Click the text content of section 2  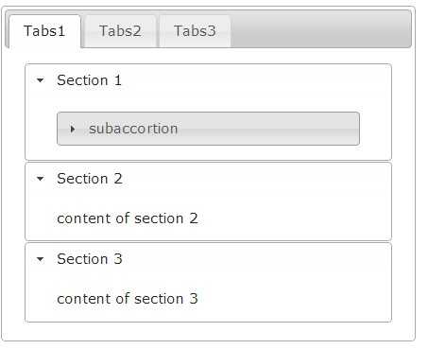(128, 218)
